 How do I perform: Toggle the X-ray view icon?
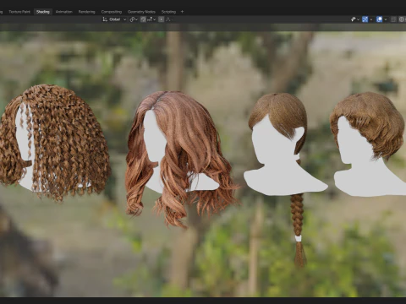393,19
